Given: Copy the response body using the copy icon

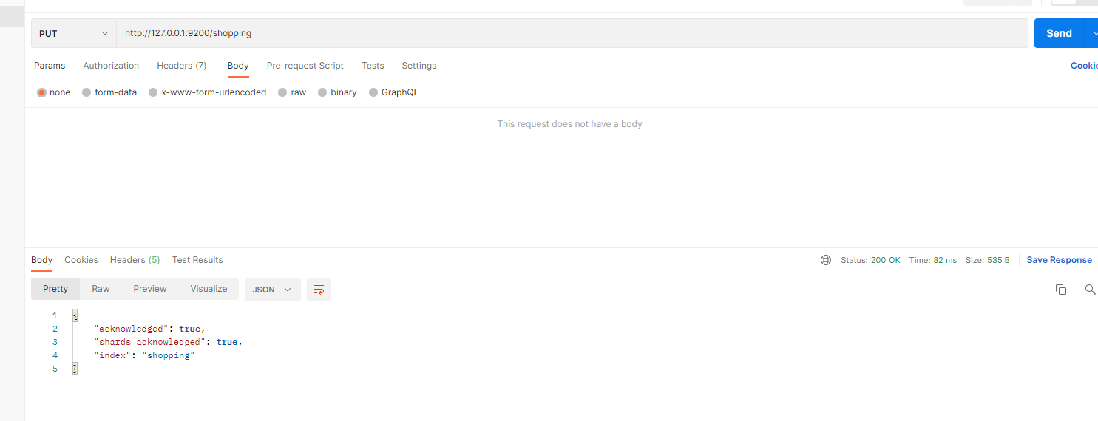Looking at the screenshot, I should [1061, 290].
